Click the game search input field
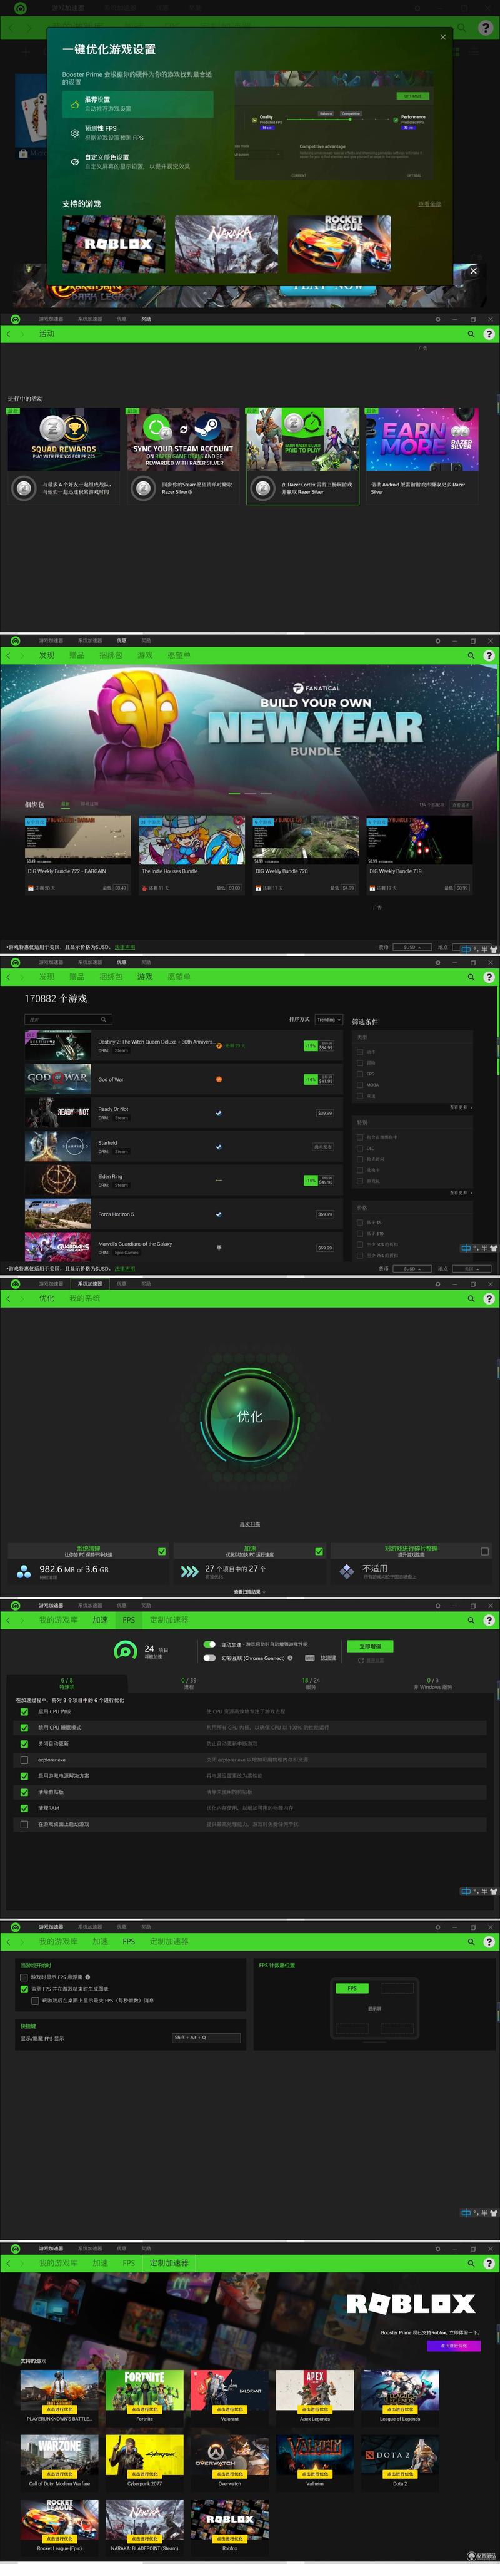Screen dimensions: 500x2564 [x=67, y=1019]
